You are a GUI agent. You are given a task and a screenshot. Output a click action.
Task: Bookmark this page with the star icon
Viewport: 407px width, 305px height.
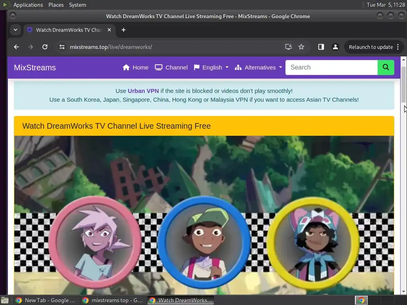301,47
